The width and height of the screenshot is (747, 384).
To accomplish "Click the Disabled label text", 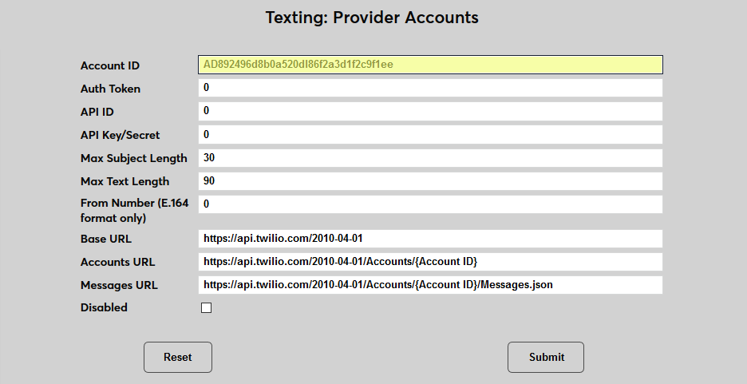I will pos(104,308).
